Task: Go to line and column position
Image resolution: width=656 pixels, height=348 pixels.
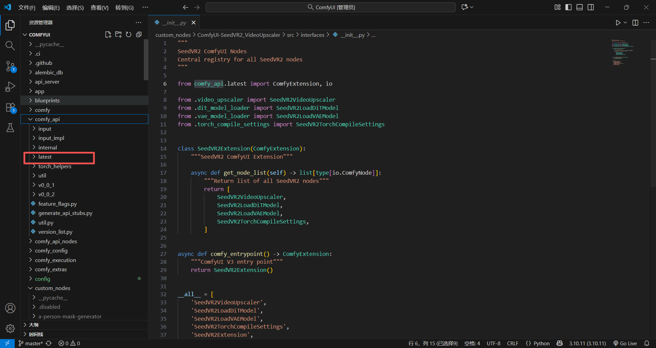Action: coord(433,343)
